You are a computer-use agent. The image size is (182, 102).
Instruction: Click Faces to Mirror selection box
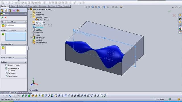tap(16, 50)
